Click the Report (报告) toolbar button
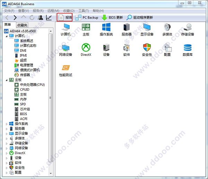This screenshot has height=179, width=208. pyautogui.click(x=64, y=17)
